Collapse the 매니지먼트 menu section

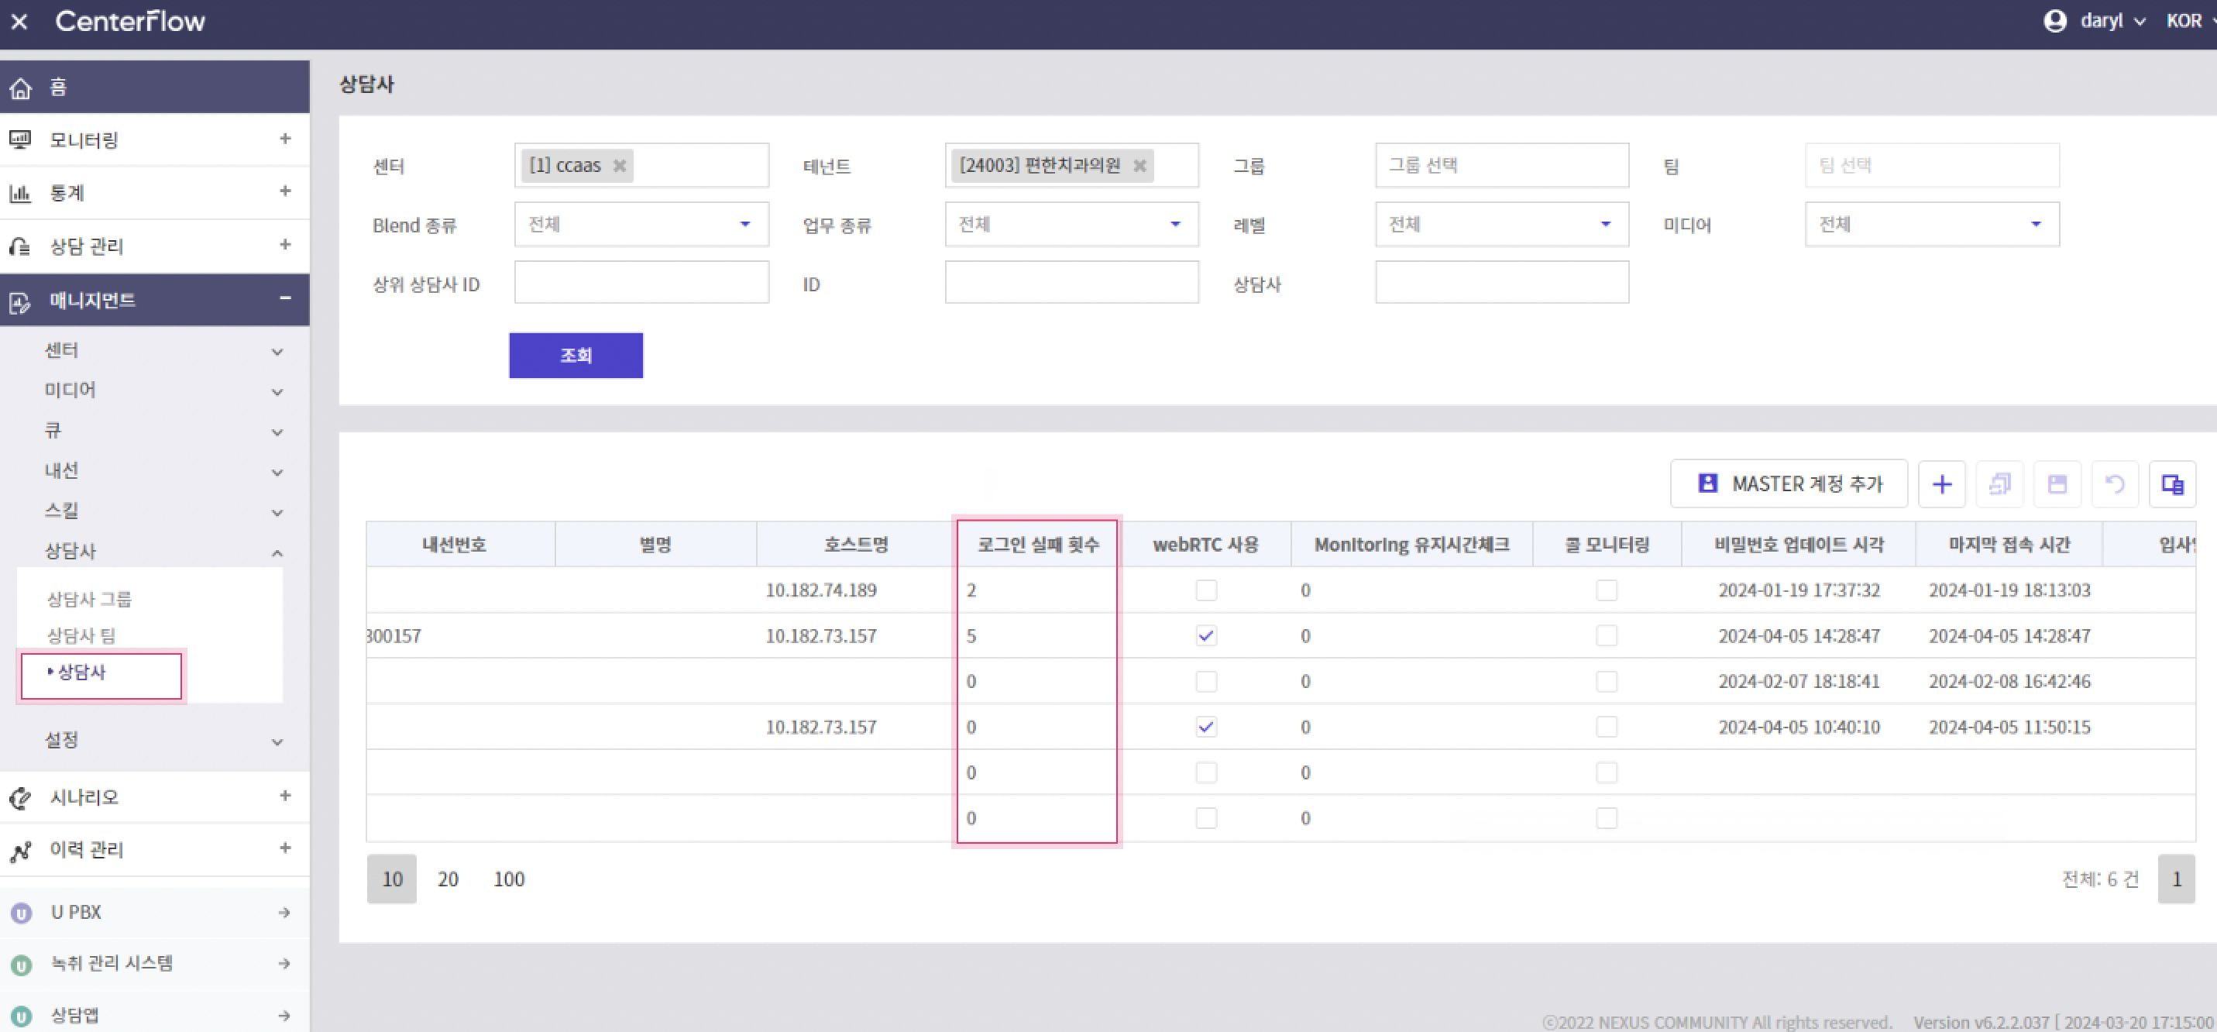(x=285, y=298)
